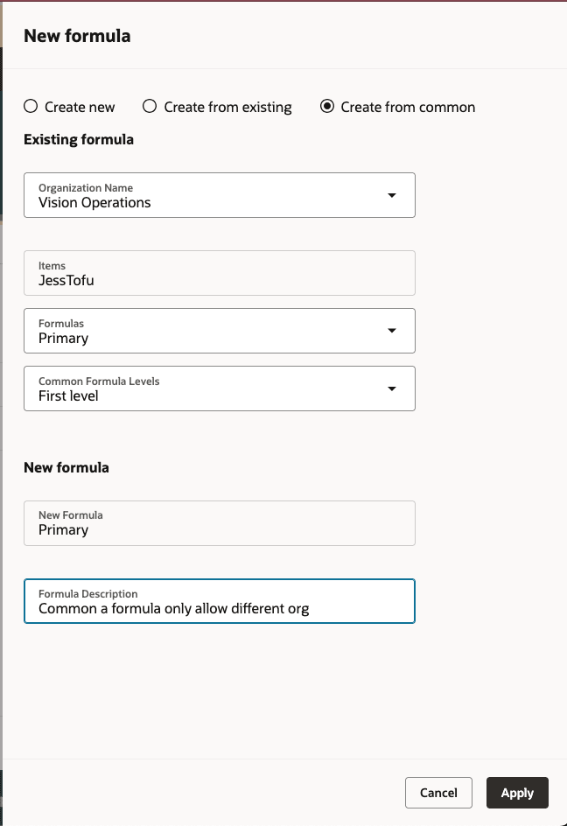Click the Items field showing JessTofu
This screenshot has width=567, height=826.
click(x=219, y=273)
